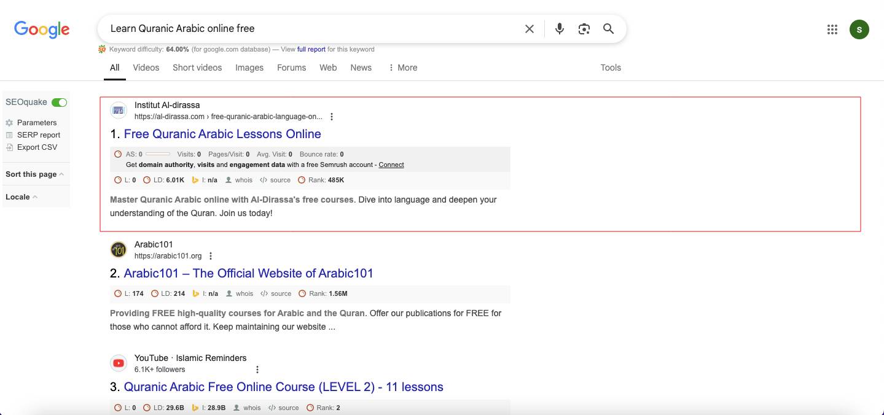This screenshot has height=415, width=884.
Task: Expand the Locale section
Action: [x=22, y=197]
